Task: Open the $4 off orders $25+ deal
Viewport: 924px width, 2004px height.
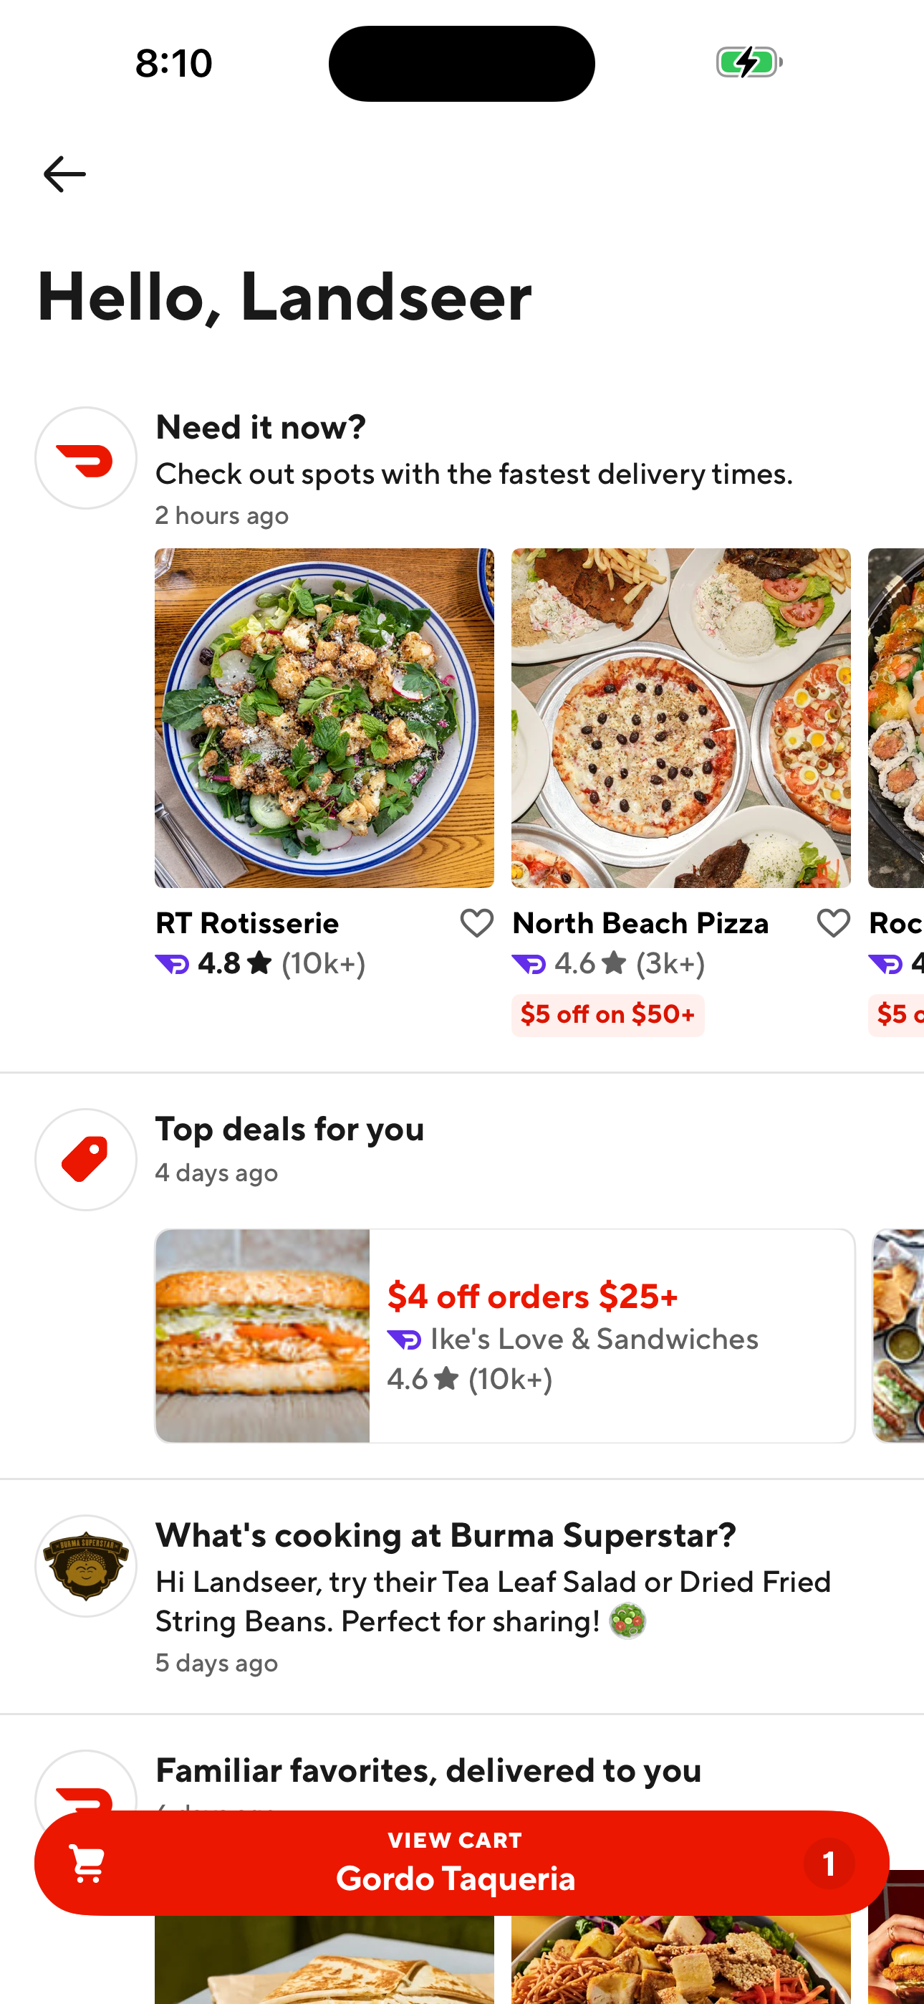Action: 533,1296
